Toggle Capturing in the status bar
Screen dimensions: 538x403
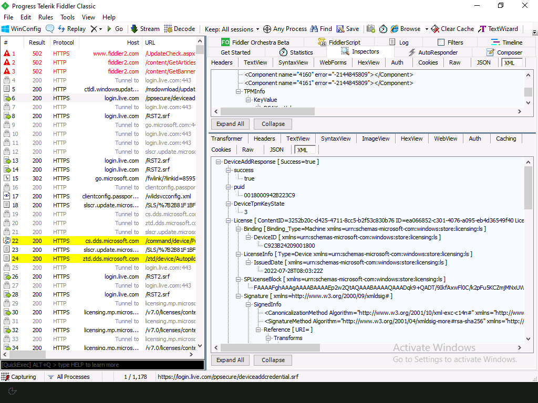pyautogui.click(x=19, y=377)
